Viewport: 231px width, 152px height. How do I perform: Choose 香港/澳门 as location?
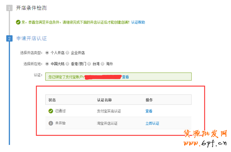[67, 64]
